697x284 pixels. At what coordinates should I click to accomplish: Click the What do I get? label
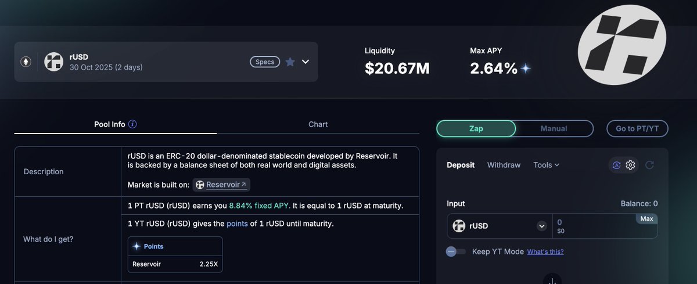click(x=49, y=239)
